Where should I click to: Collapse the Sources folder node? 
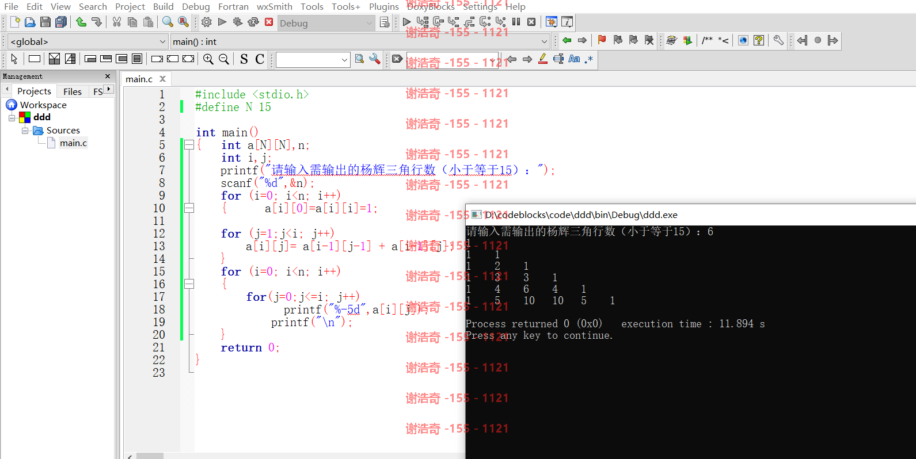(25, 131)
